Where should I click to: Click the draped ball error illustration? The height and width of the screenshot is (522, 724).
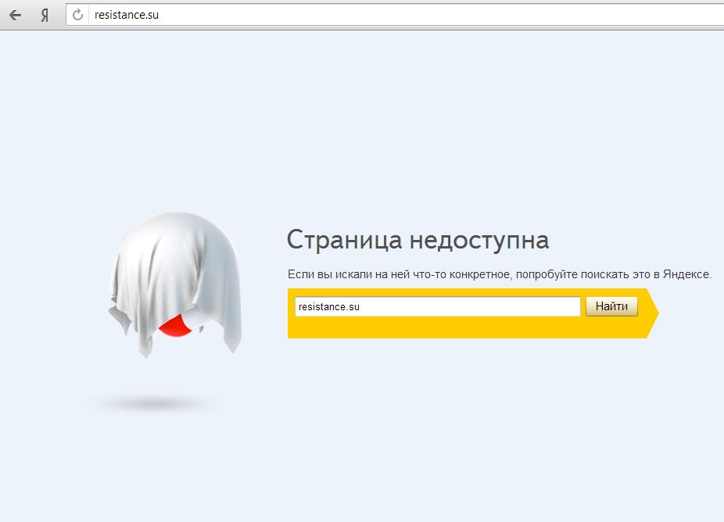[175, 284]
